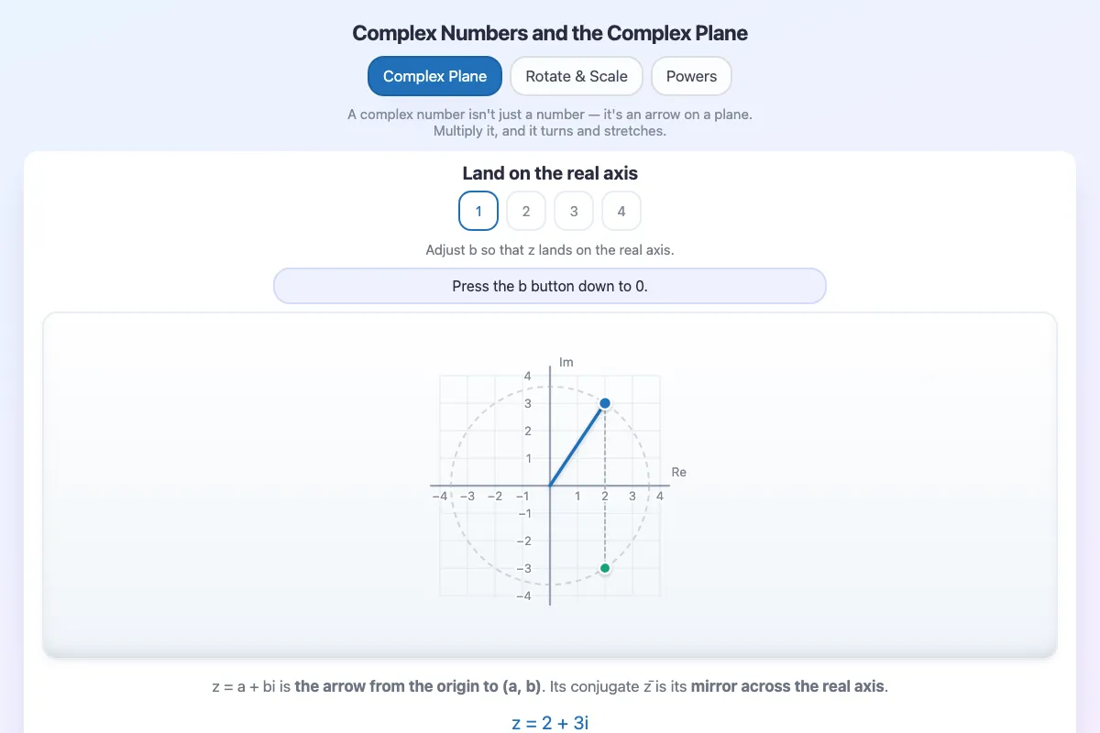Click the z = 2 + 3i formula
This screenshot has width=1100, height=733.
coord(550,722)
